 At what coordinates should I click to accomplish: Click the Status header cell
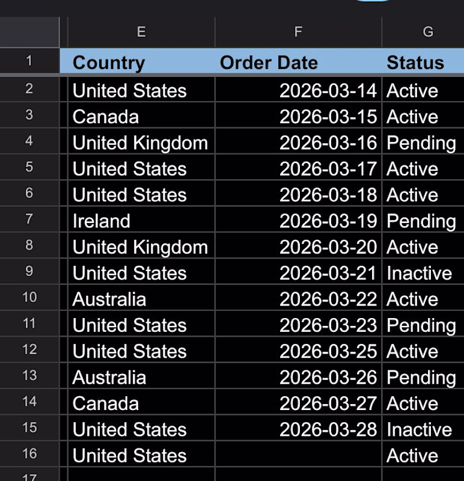point(423,63)
